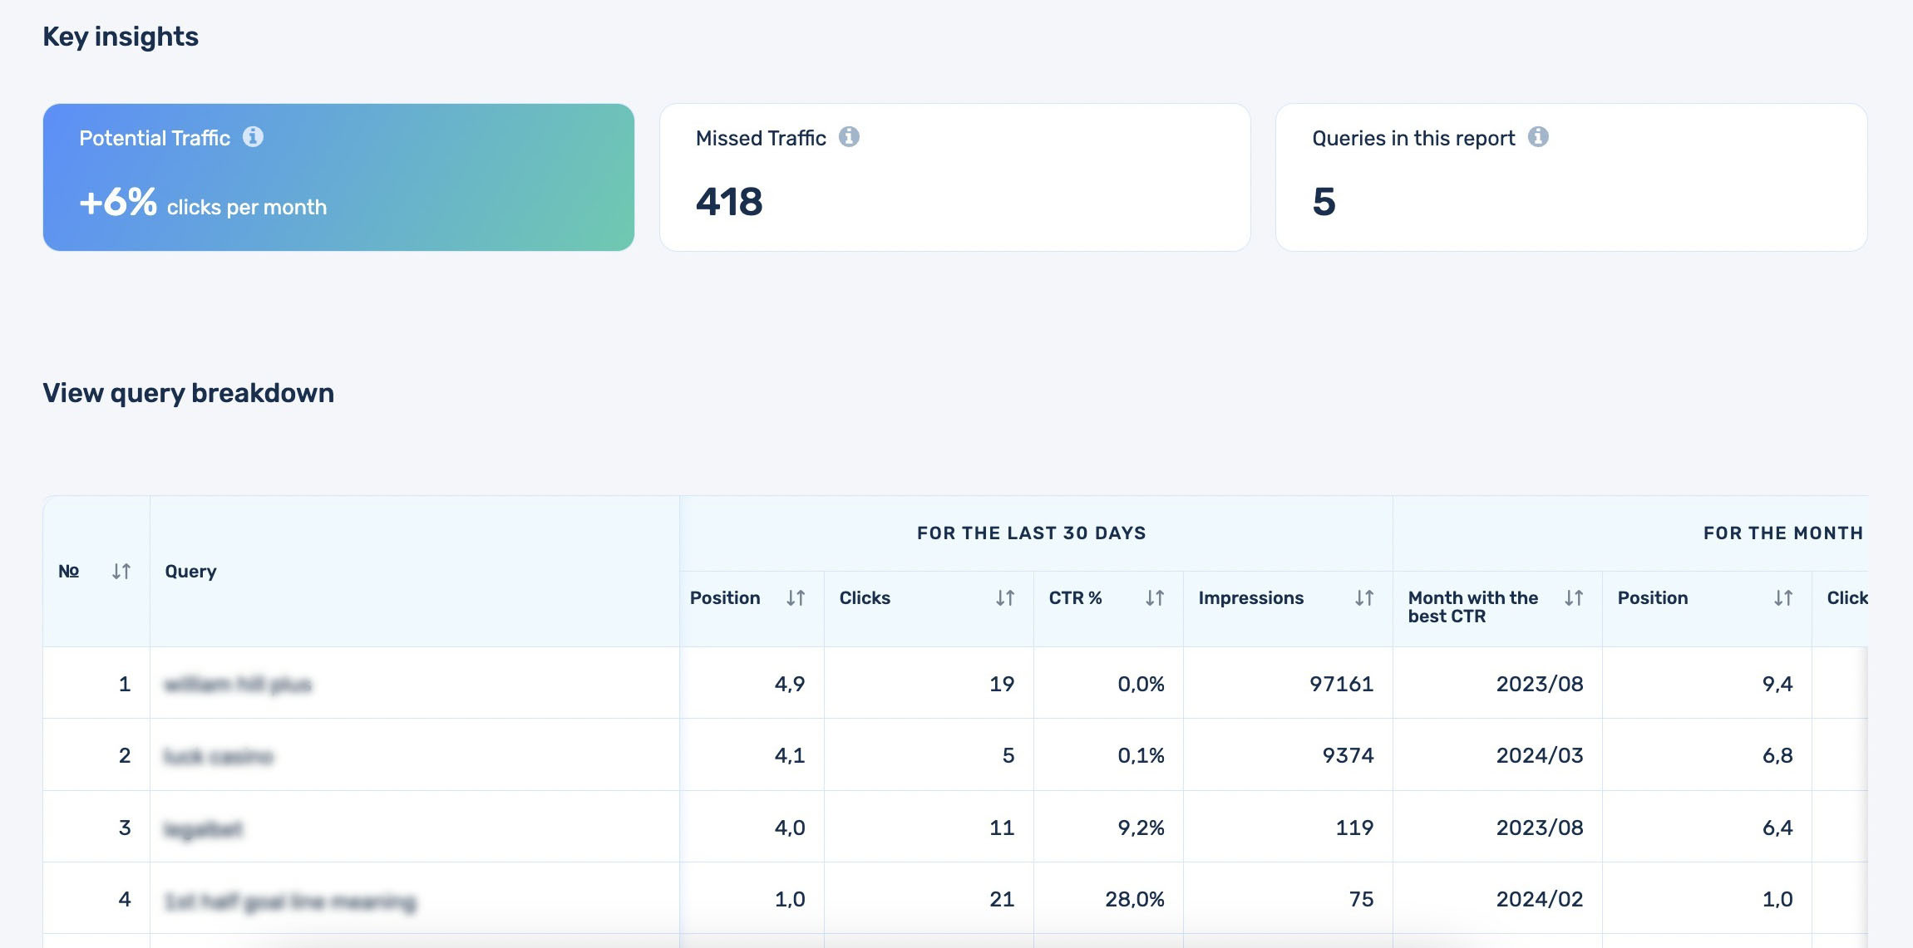Click the +6% clicks per month value
The height and width of the screenshot is (948, 1913).
pyautogui.click(x=203, y=202)
